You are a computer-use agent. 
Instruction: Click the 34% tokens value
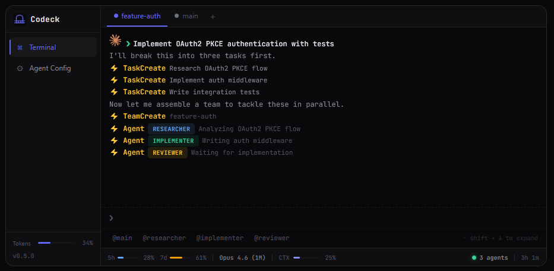88,243
